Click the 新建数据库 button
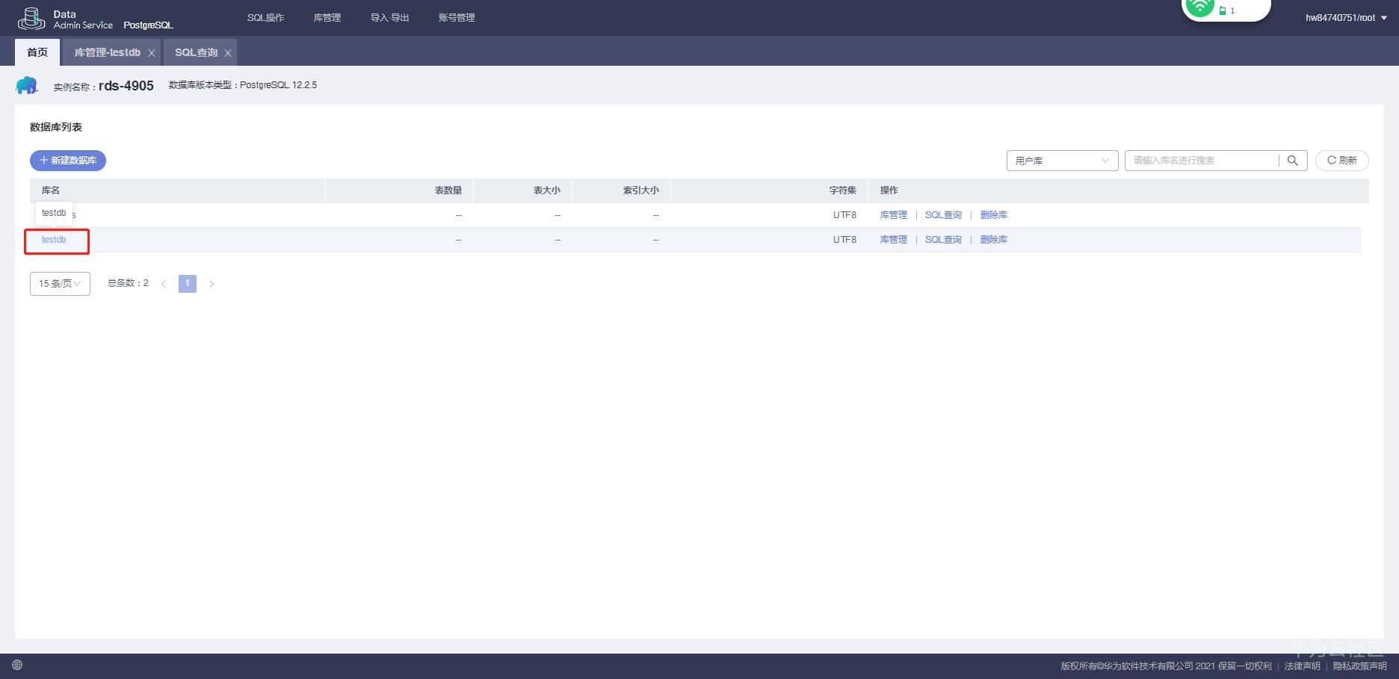 tap(68, 161)
